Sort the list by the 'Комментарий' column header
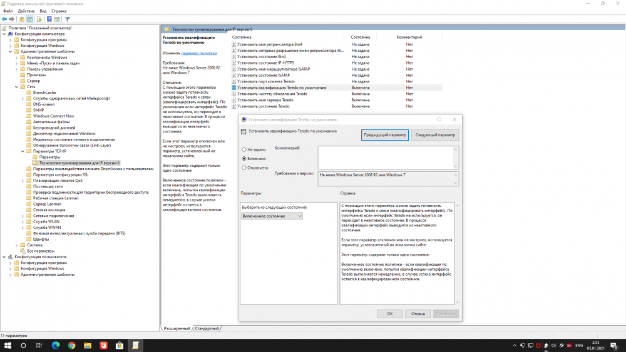 [x=409, y=37]
